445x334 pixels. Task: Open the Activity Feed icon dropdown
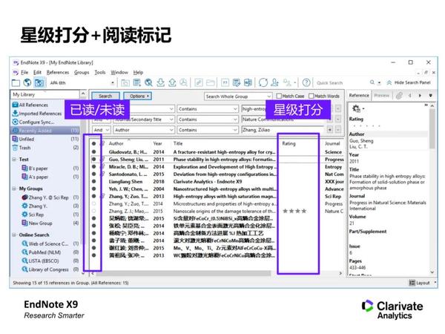click(x=289, y=82)
